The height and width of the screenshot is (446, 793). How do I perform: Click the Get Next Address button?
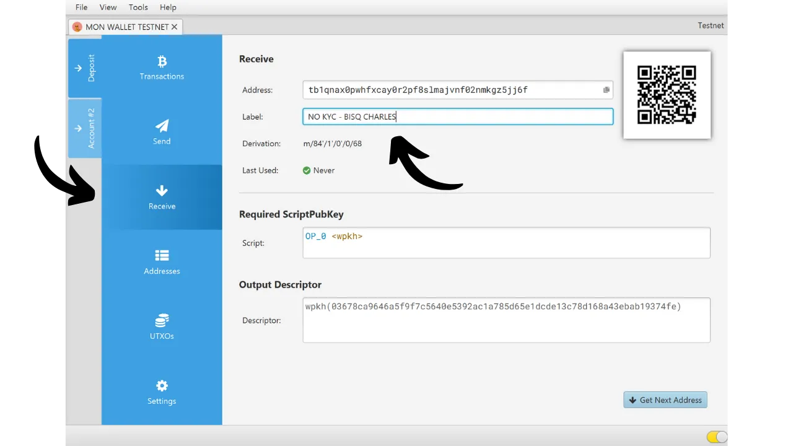(665, 400)
